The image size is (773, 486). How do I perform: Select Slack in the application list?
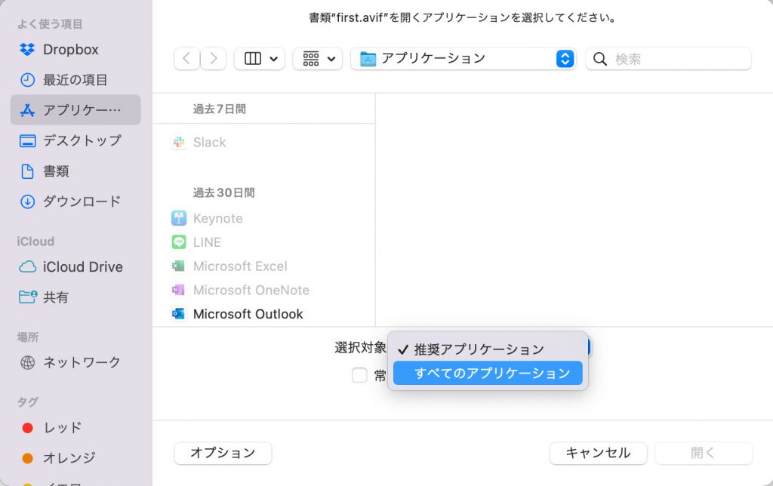pos(263,143)
